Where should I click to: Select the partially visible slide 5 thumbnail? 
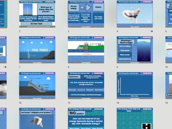click(x=169, y=14)
